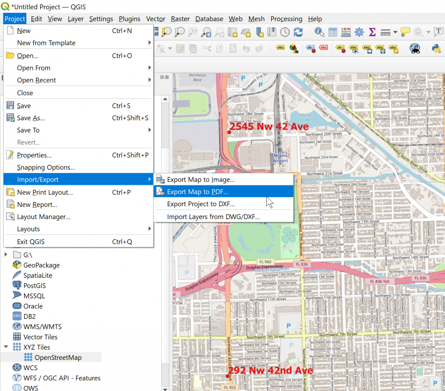Click the Identify Features tool icon
The image size is (445, 391).
pos(319,32)
